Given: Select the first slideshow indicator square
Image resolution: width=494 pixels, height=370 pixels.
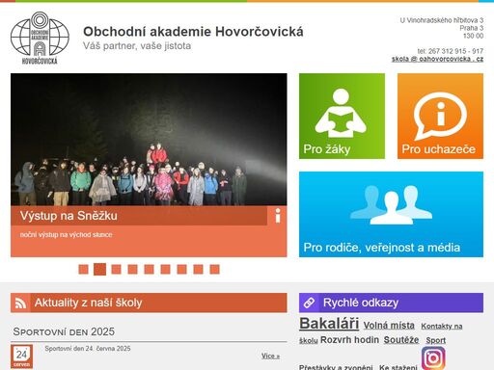Looking at the screenshot, I should click(x=83, y=269).
